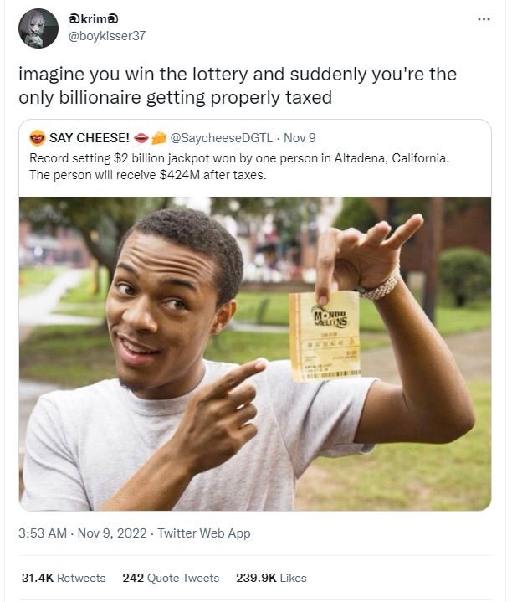This screenshot has height=602, width=512.
Task: Open the quoted tweet text about $2 billion jackpot
Action: point(239,167)
